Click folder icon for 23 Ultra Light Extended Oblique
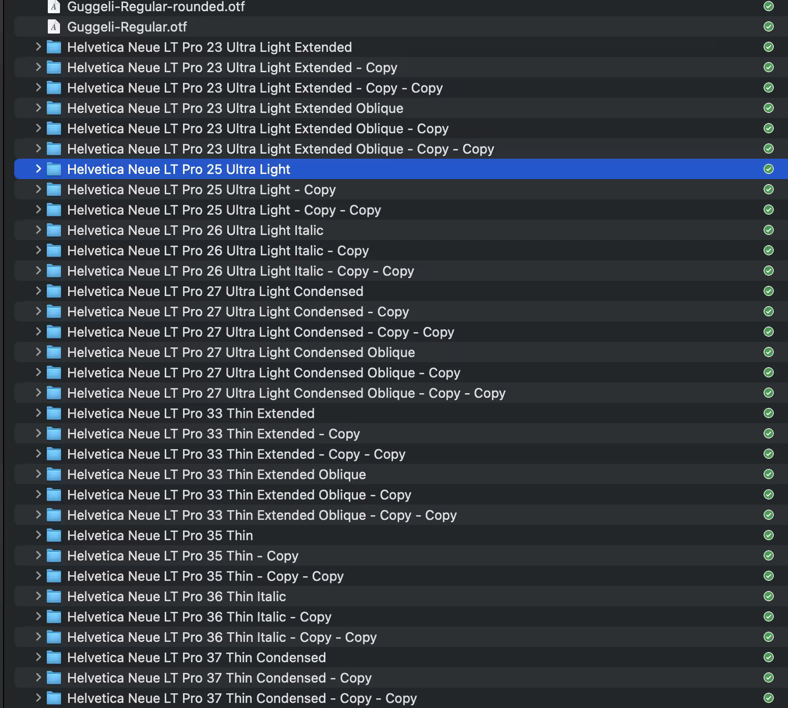 pos(54,108)
